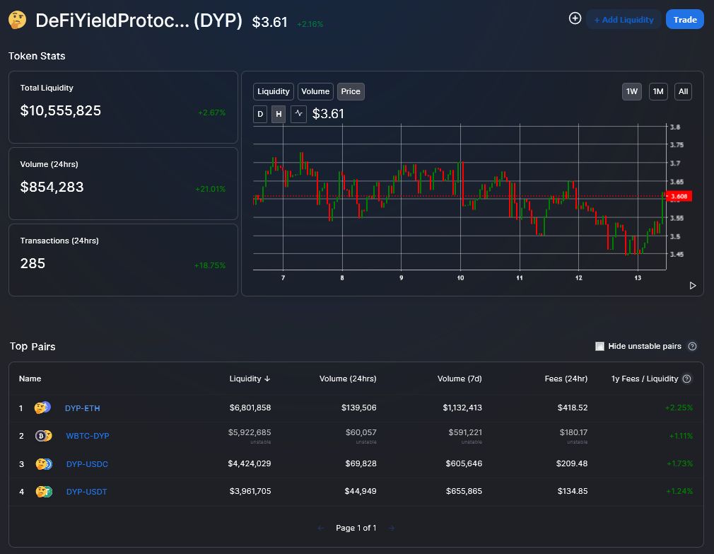Click the chart play arrow icon

692,286
